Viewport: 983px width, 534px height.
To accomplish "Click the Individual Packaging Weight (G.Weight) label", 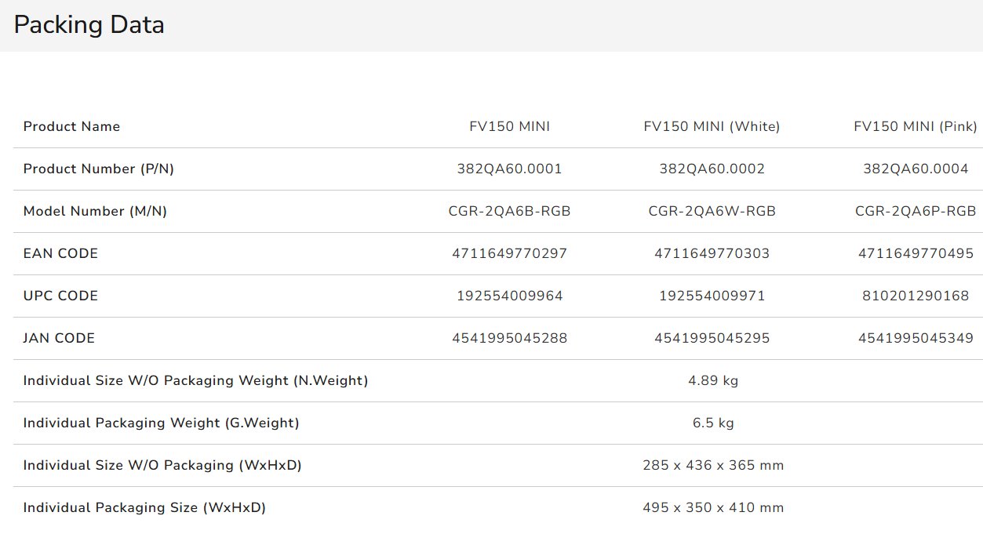I will 161,423.
